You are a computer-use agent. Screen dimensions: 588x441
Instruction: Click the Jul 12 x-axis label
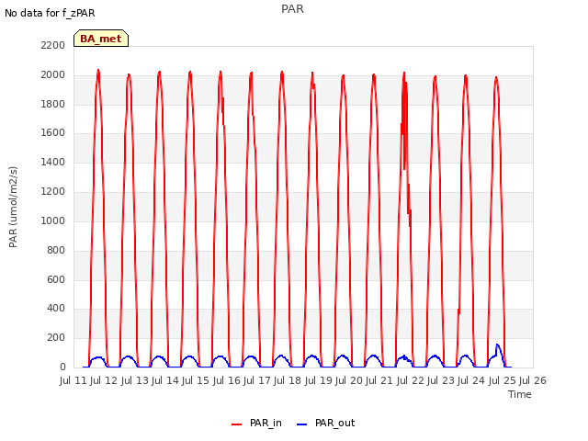(x=104, y=380)
